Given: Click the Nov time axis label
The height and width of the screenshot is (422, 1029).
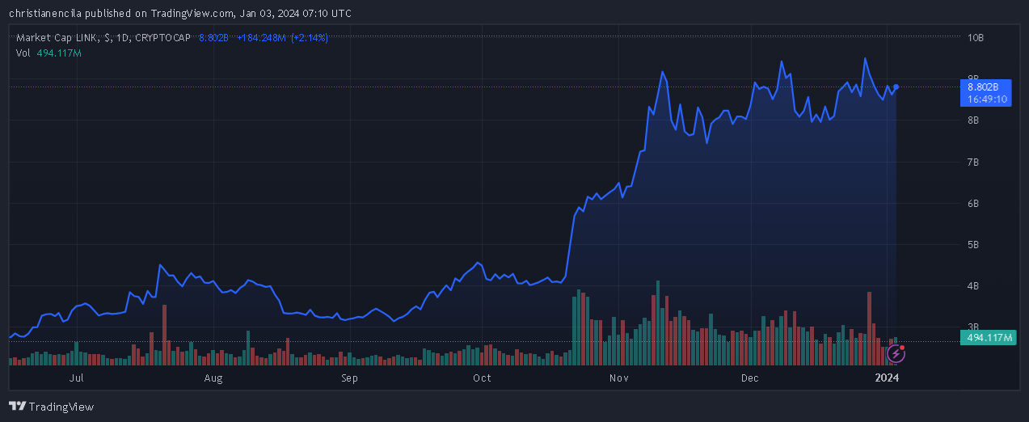Looking at the screenshot, I should (619, 378).
